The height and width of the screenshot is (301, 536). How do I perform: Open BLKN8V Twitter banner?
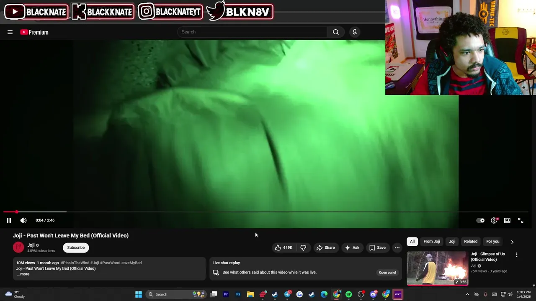[240, 12]
